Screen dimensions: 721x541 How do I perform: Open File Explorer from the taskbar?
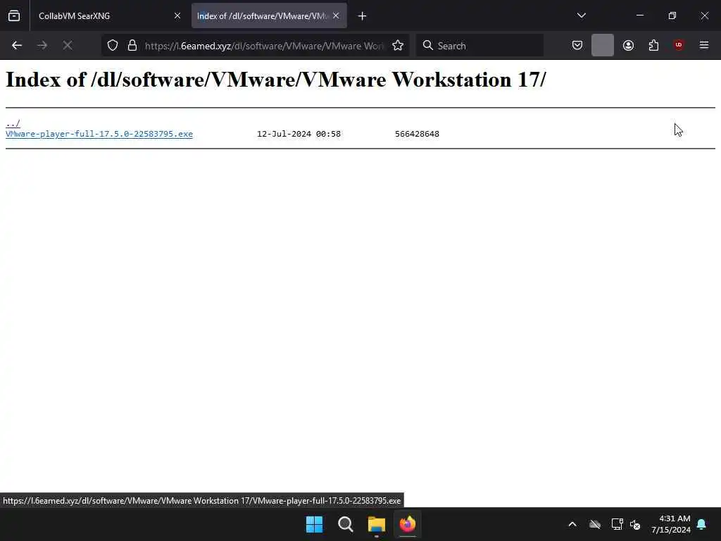tap(377, 524)
